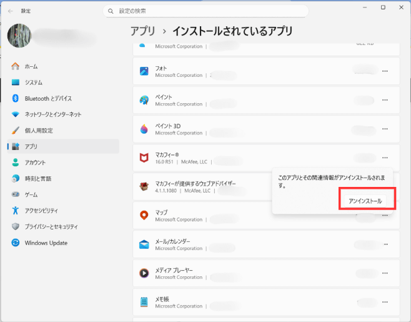Viewport: 411px width, 322px height.
Task: Maximize the 設定 window
Action: tap(383, 8)
